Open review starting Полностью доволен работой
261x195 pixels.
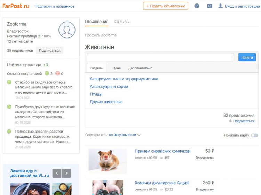click(x=43, y=137)
